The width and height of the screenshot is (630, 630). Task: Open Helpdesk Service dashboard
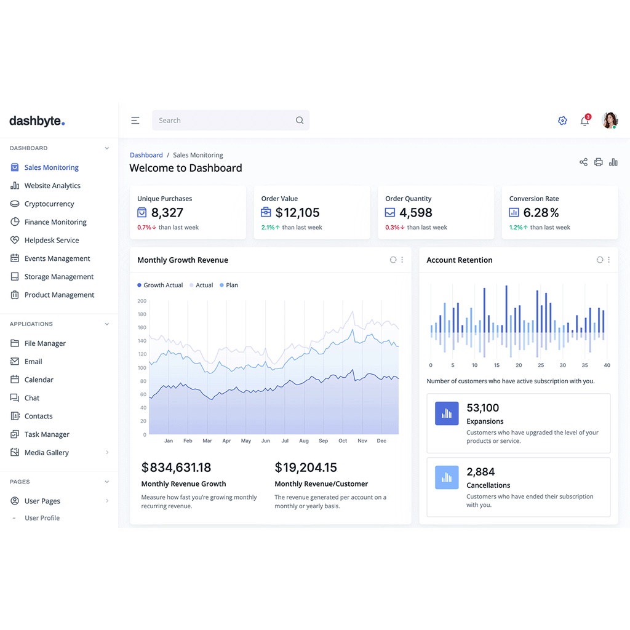[52, 241]
